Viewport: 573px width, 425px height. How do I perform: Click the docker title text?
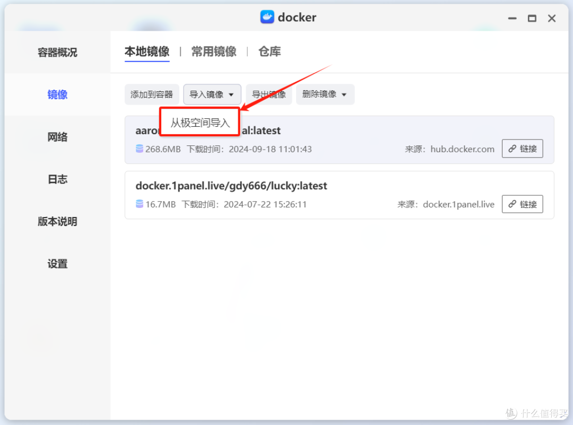297,17
